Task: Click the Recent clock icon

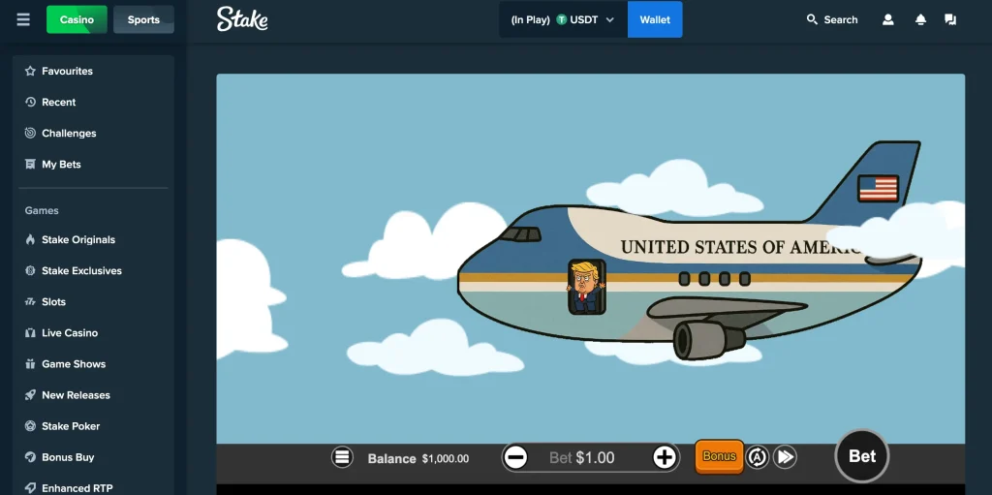Action: (x=30, y=102)
